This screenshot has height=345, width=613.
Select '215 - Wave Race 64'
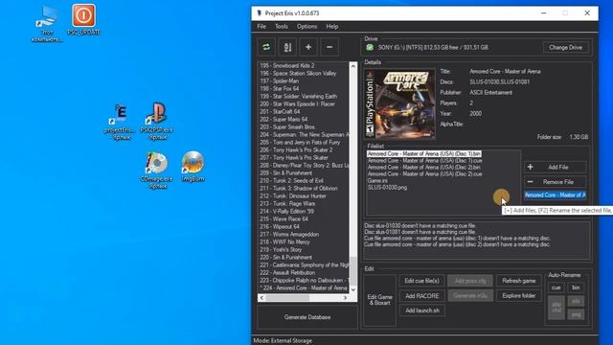point(284,219)
